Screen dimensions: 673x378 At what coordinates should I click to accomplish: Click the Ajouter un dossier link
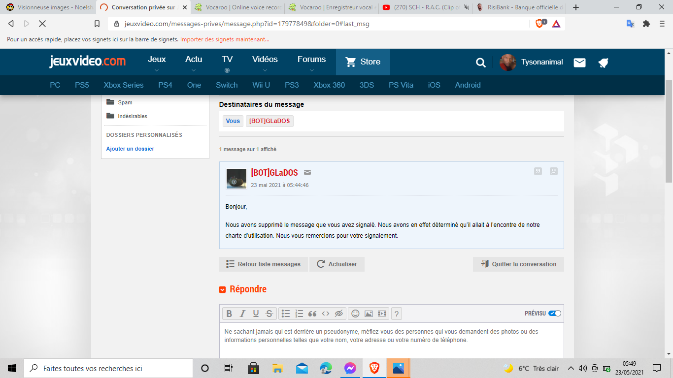pos(130,149)
